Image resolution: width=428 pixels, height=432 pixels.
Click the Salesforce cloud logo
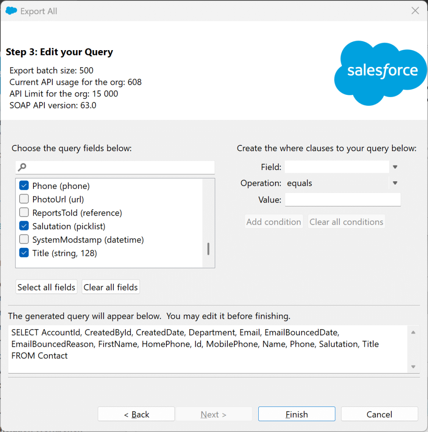point(380,72)
